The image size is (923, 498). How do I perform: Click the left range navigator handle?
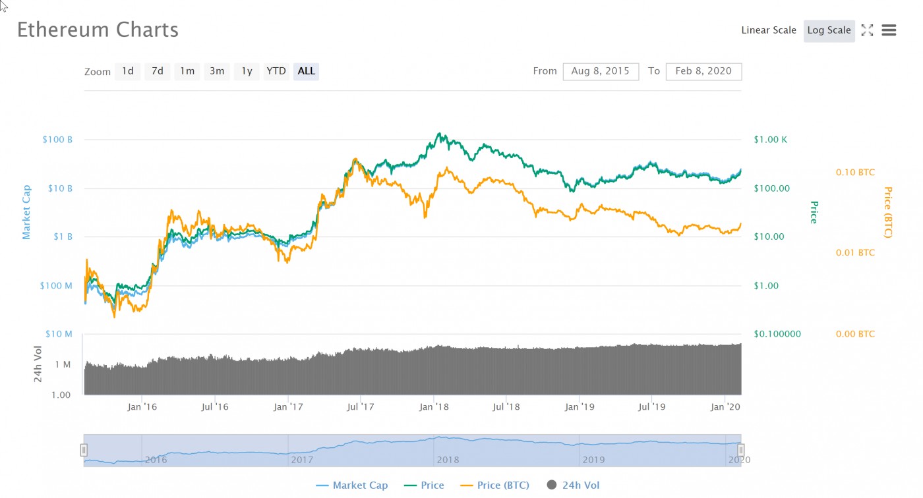84,451
